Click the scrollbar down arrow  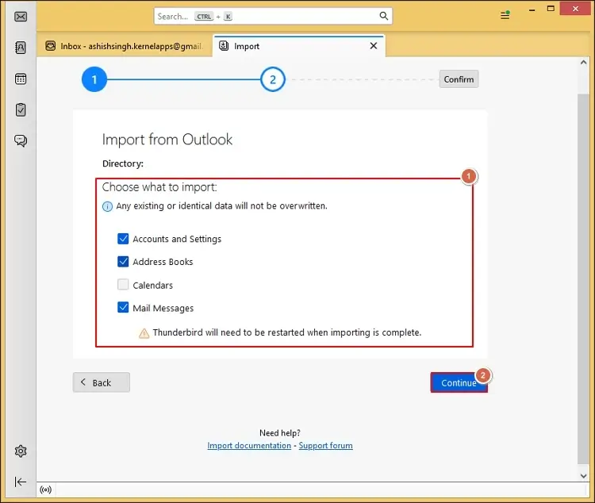pyautogui.click(x=584, y=476)
